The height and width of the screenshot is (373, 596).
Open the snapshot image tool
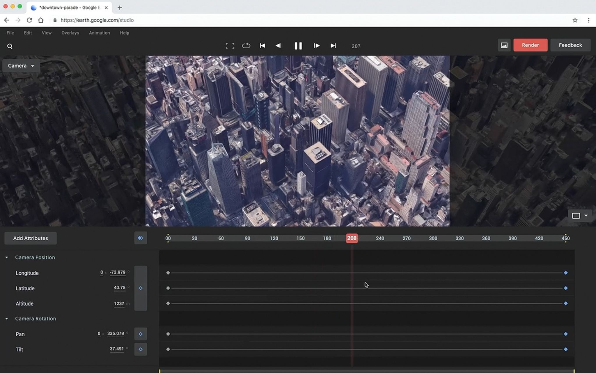504,45
